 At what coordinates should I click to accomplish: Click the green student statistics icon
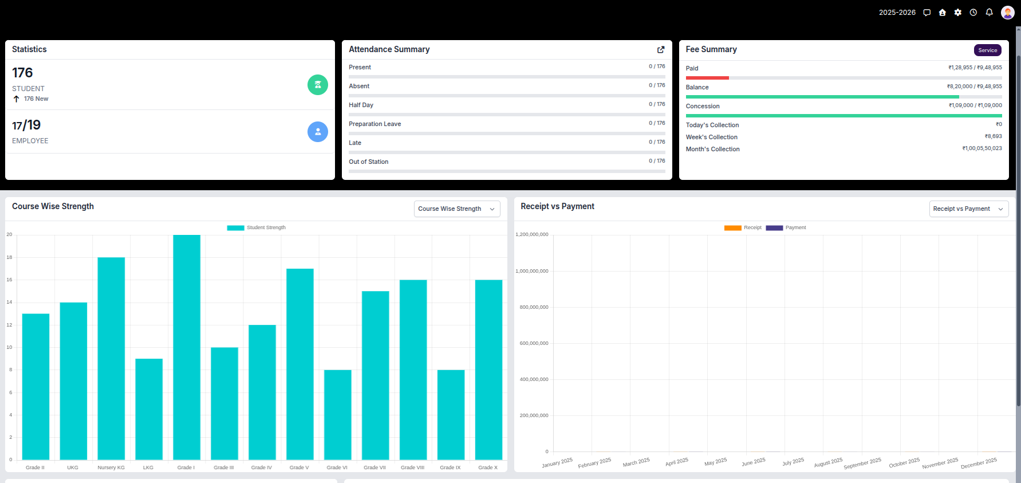317,85
